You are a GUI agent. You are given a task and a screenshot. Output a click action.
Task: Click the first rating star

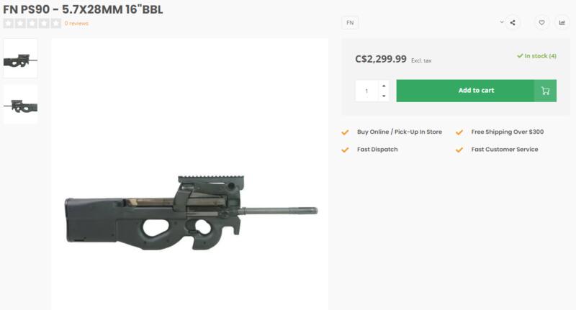pyautogui.click(x=8, y=23)
